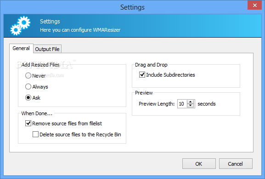The width and height of the screenshot is (265, 179).
Task: Confirm the settings with OK
Action: coord(199,164)
